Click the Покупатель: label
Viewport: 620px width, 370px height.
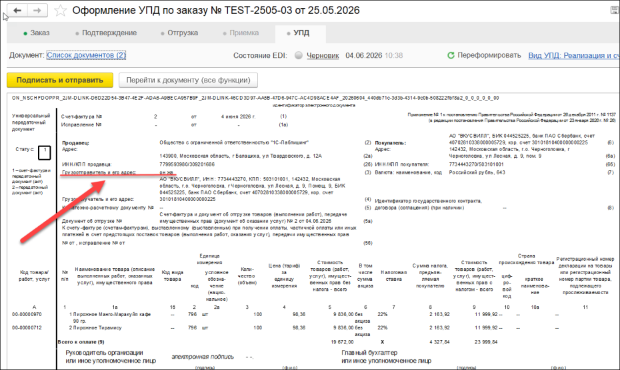(390, 143)
